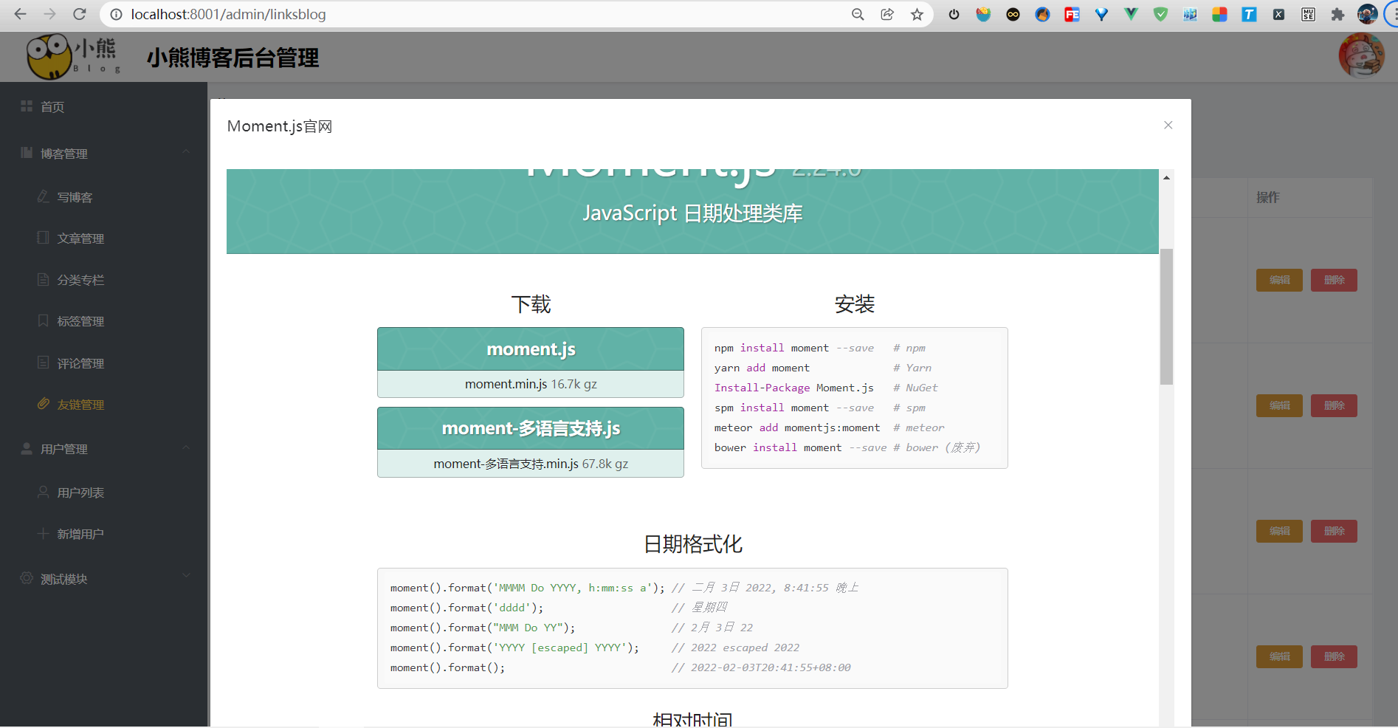Click the 评论管理 icon in sidebar
Image resolution: width=1398 pixels, height=728 pixels.
(44, 363)
